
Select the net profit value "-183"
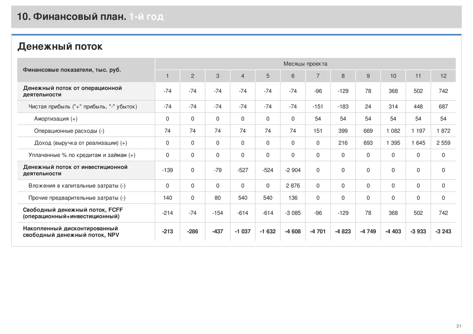pos(343,106)
